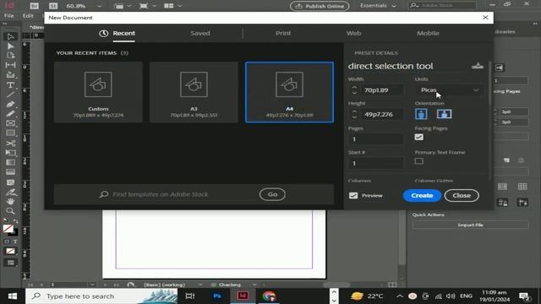541x304 pixels.
Task: Open Photoshop from the taskbar
Action: pyautogui.click(x=217, y=296)
